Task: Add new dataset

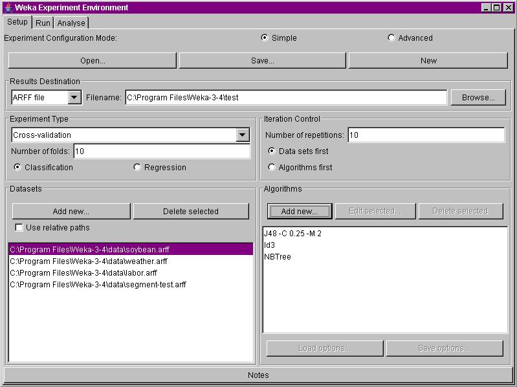Action: (71, 212)
